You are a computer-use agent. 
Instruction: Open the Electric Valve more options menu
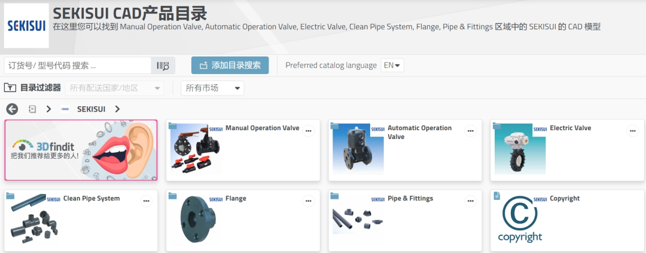click(632, 131)
